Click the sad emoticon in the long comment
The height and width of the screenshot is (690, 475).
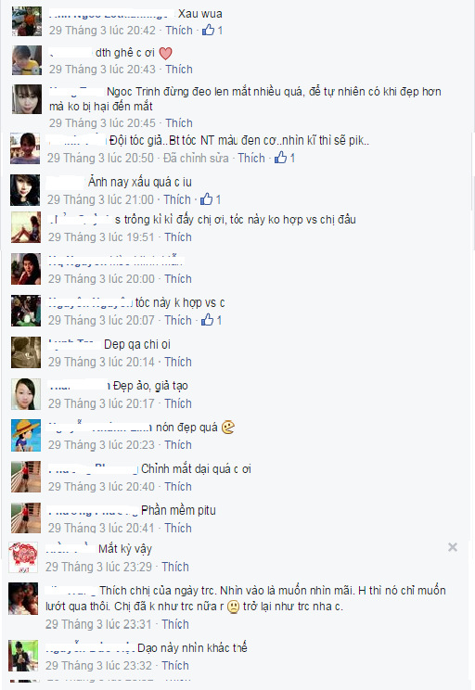[233, 607]
